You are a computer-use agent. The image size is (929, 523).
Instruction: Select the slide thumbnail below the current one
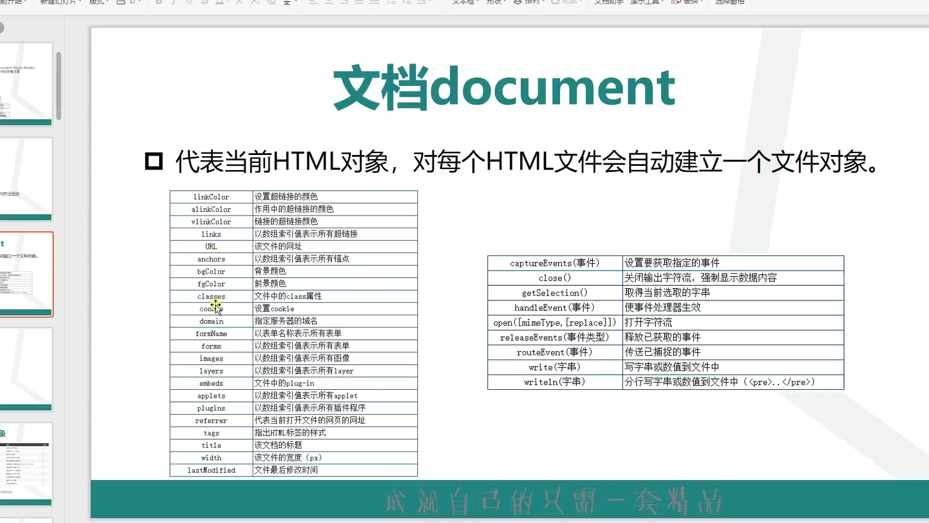coord(26,369)
